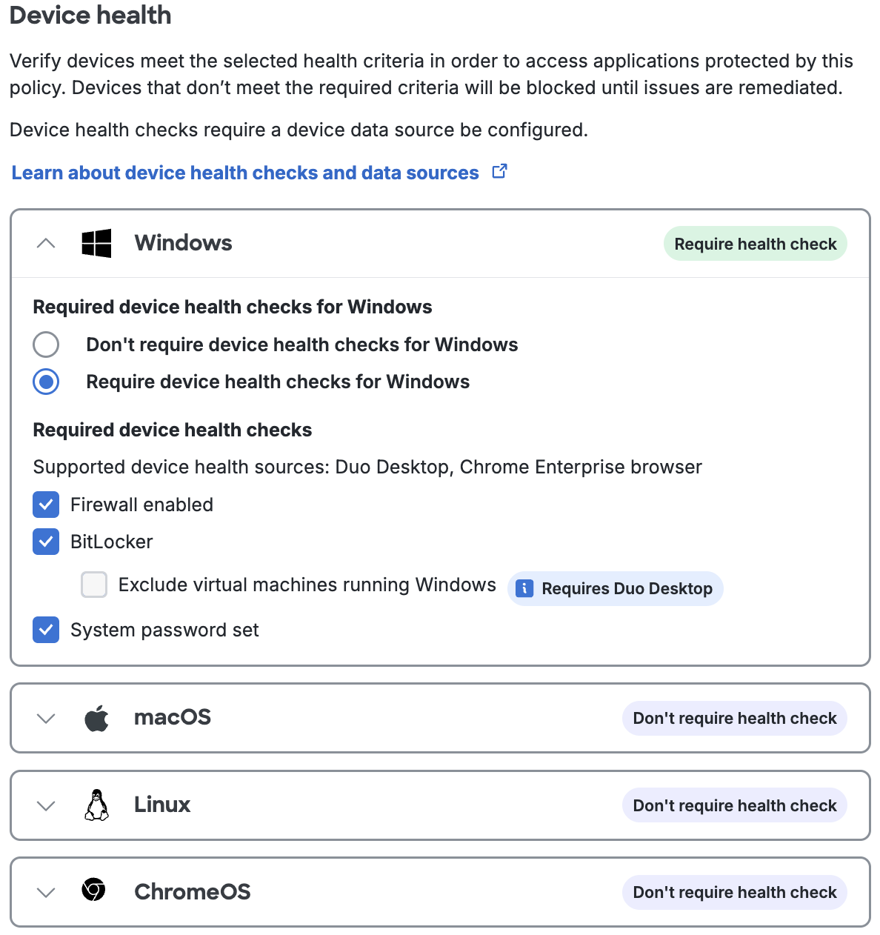Collapse the Windows section
880x935 pixels.
[x=46, y=243]
